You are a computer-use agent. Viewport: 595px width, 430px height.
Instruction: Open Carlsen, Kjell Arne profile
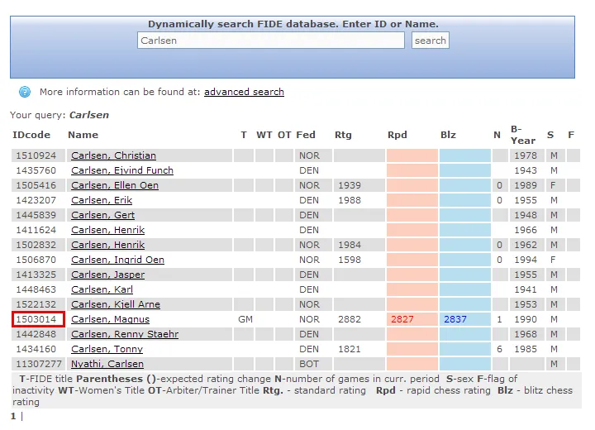coord(116,304)
